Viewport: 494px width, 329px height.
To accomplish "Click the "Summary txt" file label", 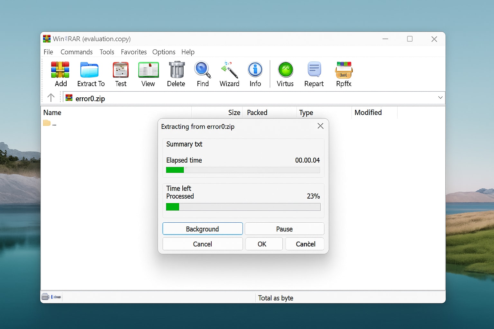I will click(184, 144).
